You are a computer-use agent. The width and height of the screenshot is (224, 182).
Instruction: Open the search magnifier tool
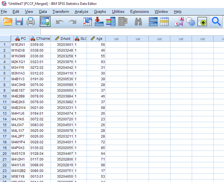click(216, 22)
